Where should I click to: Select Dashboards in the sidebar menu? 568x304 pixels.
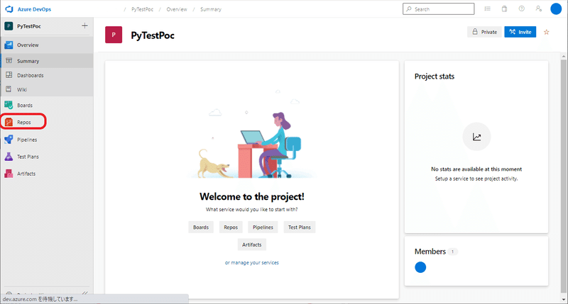tap(47, 75)
